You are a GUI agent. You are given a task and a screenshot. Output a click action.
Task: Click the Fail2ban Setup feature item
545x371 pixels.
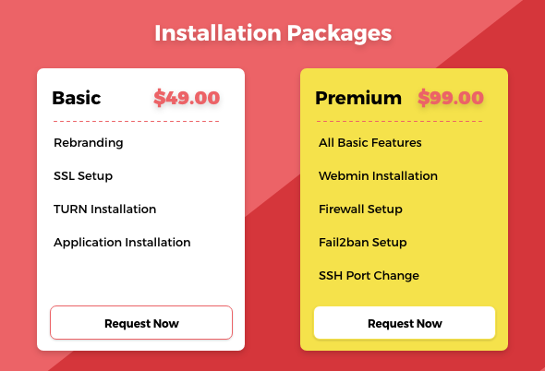coord(362,243)
